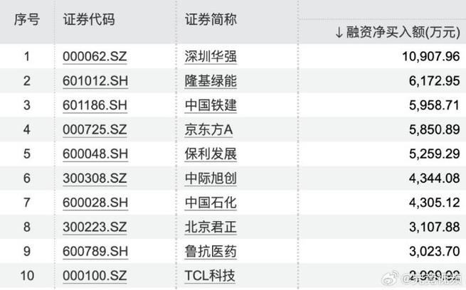Image resolution: width=466 pixels, height=290 pixels.
Task: Open stock code link 000062.SZ
Action: click(x=95, y=56)
